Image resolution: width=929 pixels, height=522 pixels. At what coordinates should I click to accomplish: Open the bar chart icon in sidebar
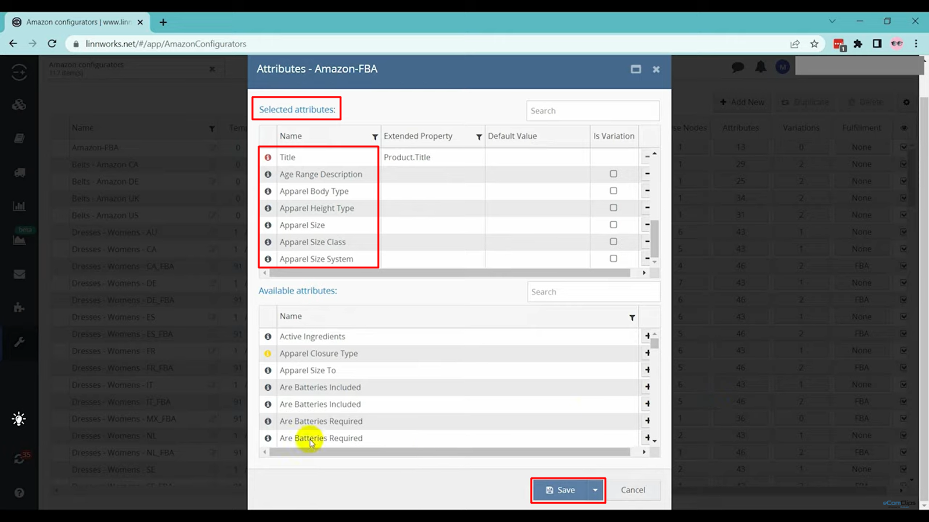click(x=19, y=206)
